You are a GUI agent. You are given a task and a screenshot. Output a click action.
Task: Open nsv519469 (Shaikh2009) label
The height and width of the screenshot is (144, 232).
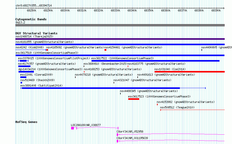pos(38,80)
